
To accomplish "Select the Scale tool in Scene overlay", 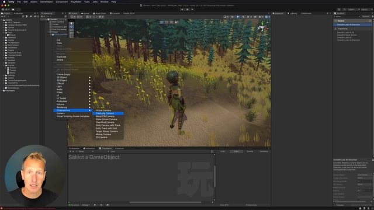I will [x=71, y=34].
